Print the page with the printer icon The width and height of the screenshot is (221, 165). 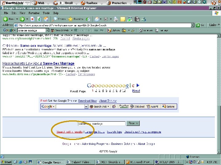coord(116,19)
